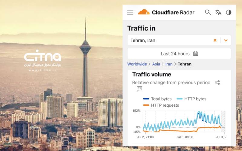Click the -45% y-axis label
Screen dimensions: 242x151
pos(137,132)
